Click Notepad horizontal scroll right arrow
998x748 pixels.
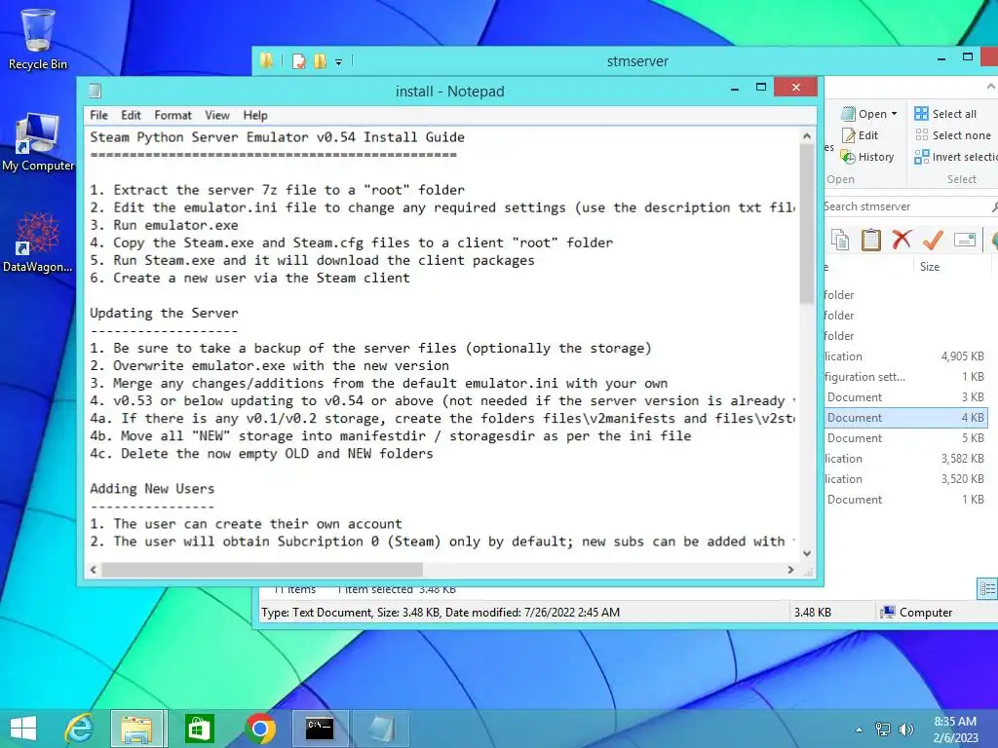(x=790, y=570)
